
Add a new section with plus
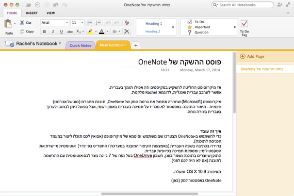[136, 45]
